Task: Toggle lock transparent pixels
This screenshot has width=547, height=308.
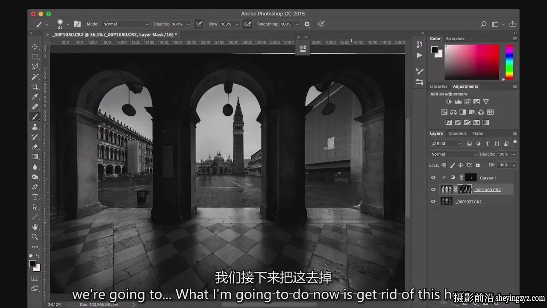Action: tap(444, 165)
